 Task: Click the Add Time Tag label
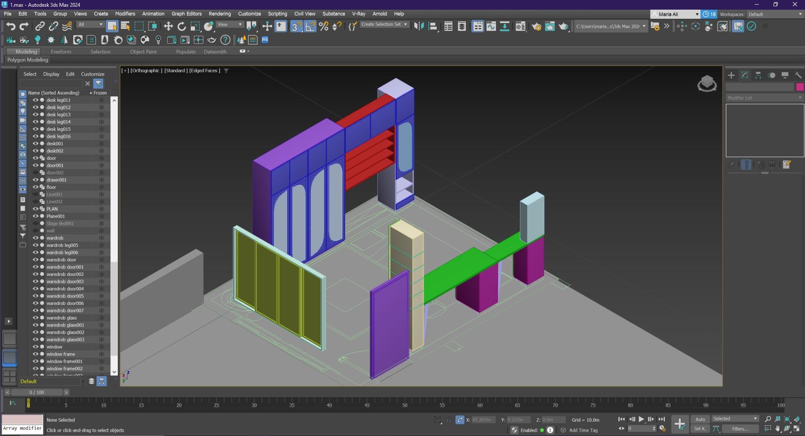click(x=583, y=430)
